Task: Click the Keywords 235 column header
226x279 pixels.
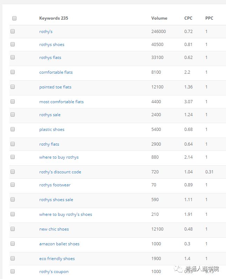Action: pos(54,18)
